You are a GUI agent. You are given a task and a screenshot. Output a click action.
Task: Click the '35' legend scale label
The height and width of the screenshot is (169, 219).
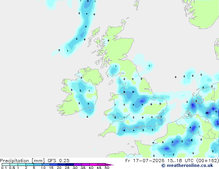tap(83, 168)
